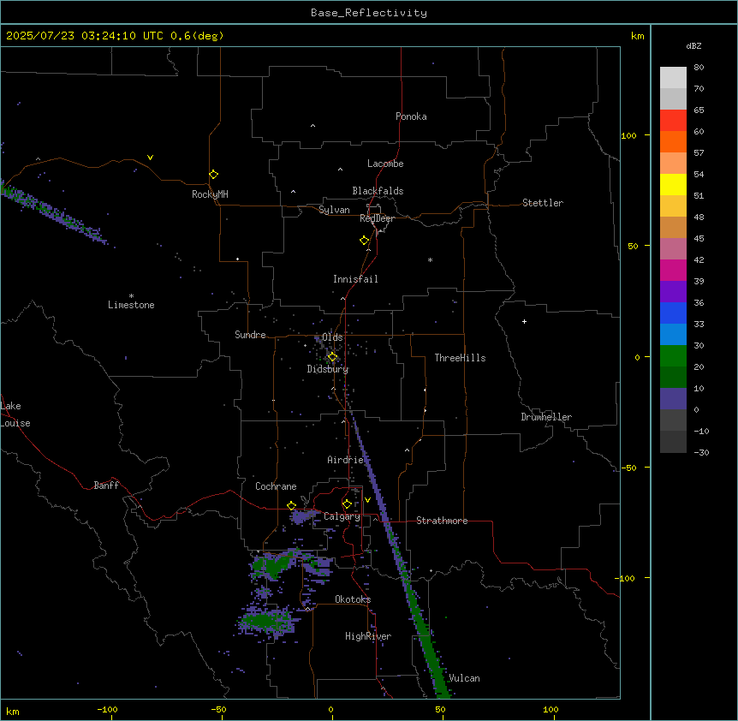This screenshot has width=738, height=721.
Task: Click the Lake Louise label
Action: pyautogui.click(x=15, y=414)
